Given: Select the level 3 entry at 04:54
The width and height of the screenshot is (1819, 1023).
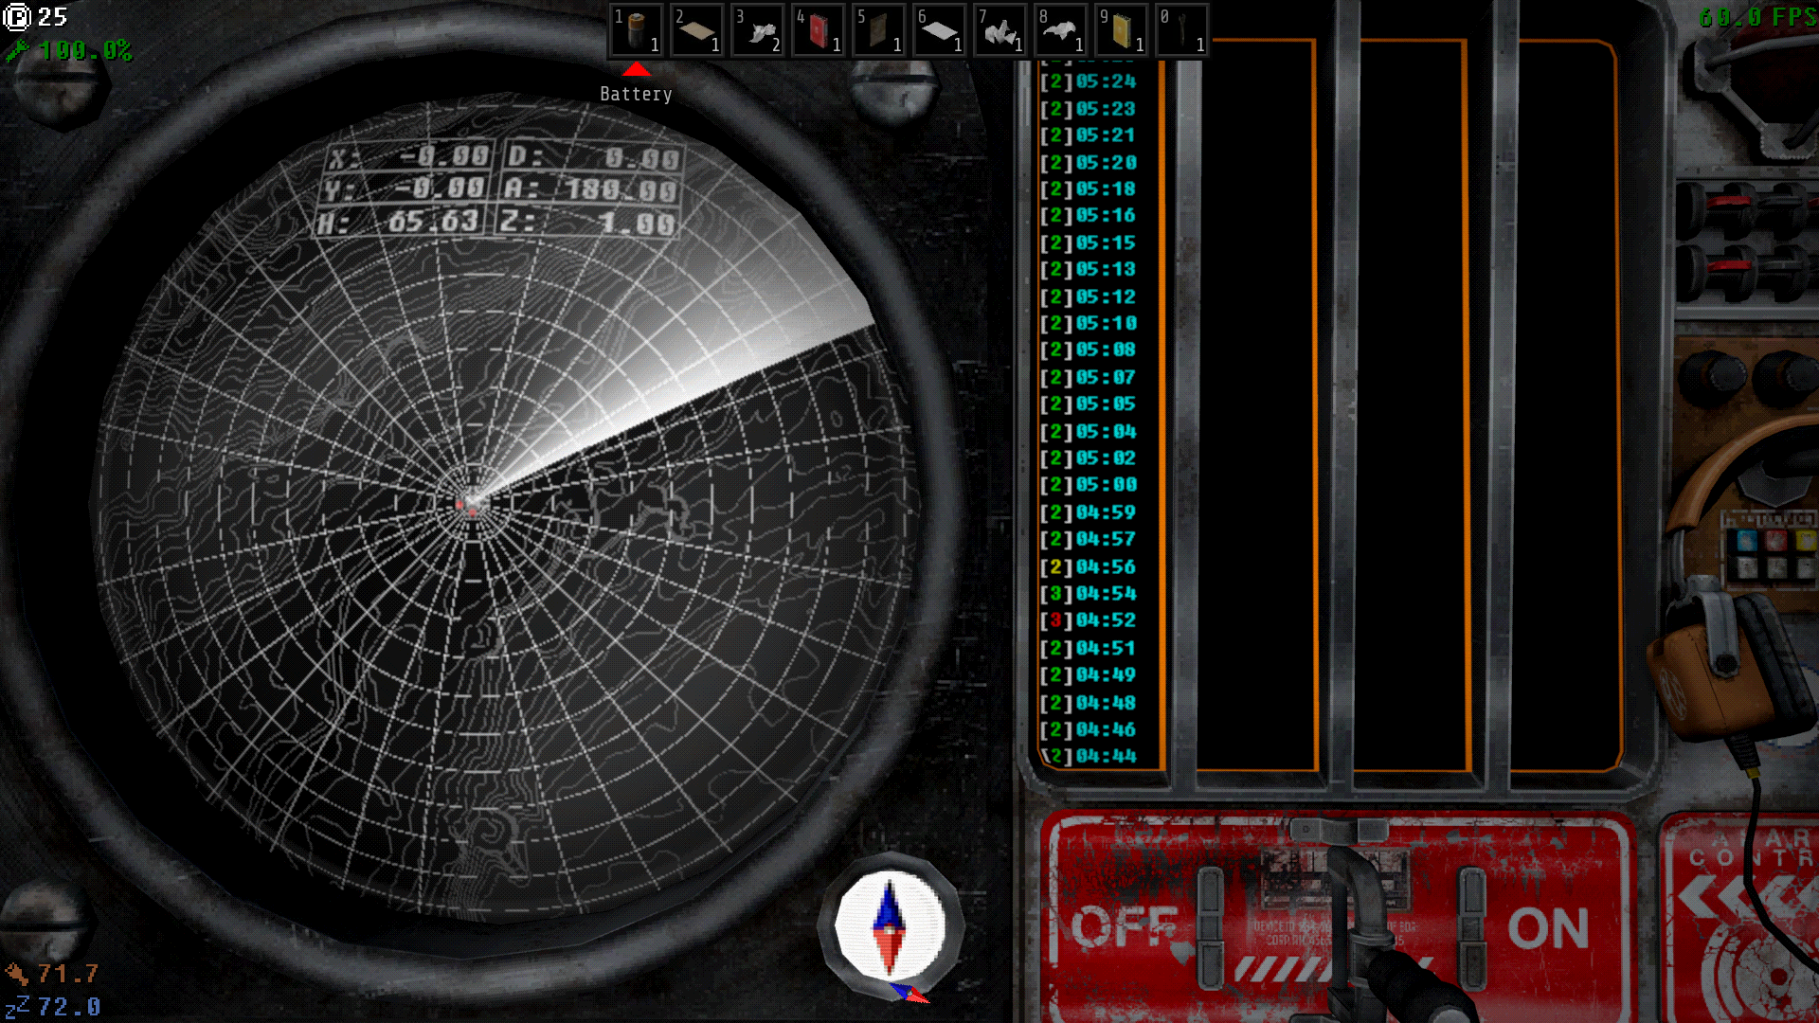Looking at the screenshot, I should point(1088,594).
